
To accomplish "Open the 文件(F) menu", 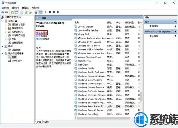I will [5, 8].
